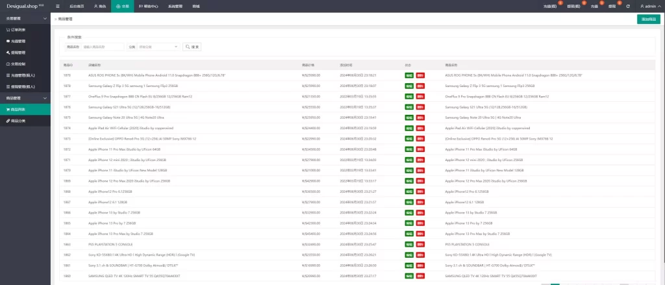This screenshot has width=665, height=285.
Task: Collapse the first sidebar section chevron
Action: coord(45,19)
